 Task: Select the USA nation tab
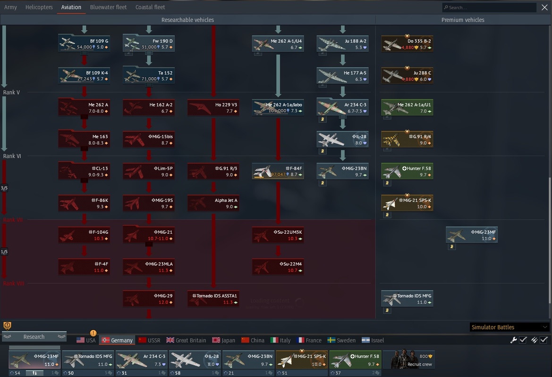coord(86,340)
